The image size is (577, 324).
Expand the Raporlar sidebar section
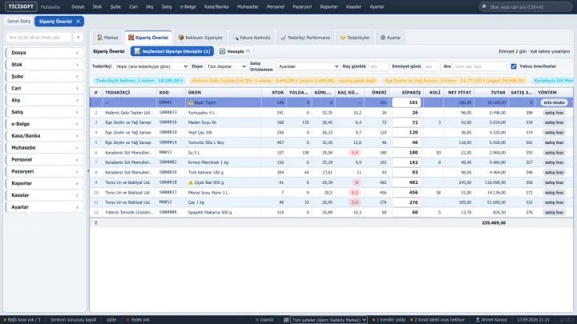click(45, 183)
